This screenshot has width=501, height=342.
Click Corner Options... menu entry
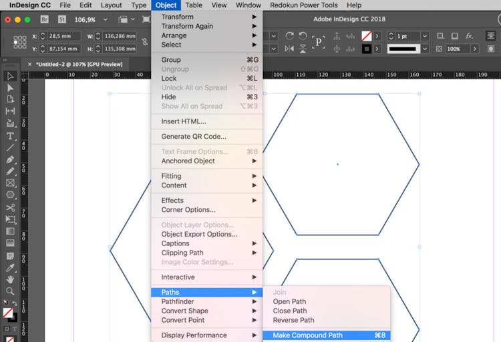(x=188, y=209)
